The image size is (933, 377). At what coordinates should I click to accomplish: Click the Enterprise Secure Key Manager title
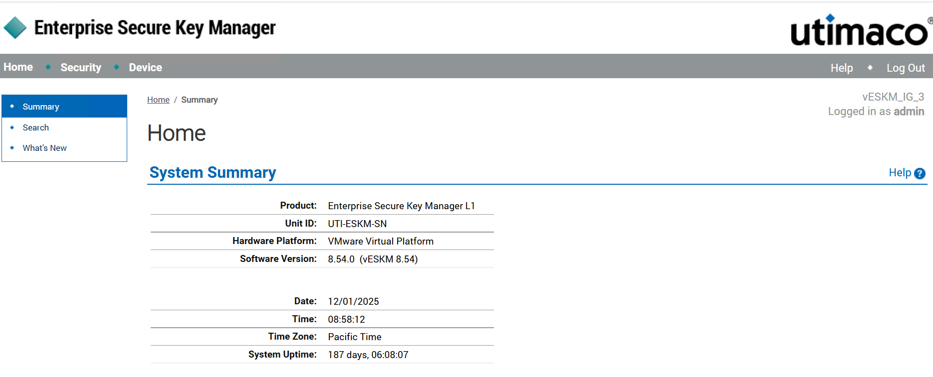click(x=155, y=28)
